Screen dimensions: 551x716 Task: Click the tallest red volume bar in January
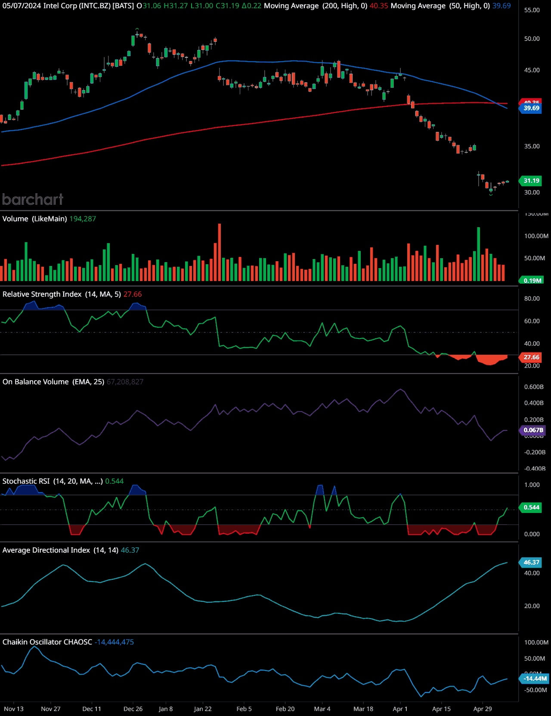point(220,252)
